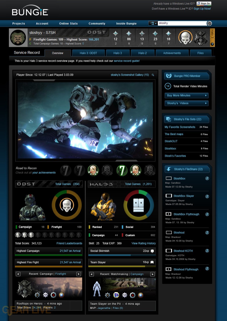227x321 pixels.
Task: Click the medal icon above count 13
Action: 142,33
